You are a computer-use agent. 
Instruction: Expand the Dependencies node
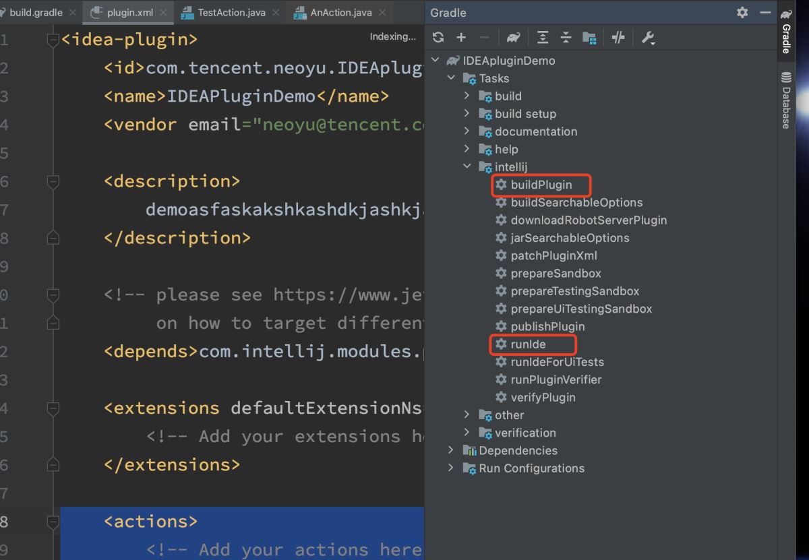[451, 450]
